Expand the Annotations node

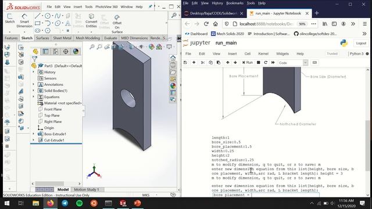(34, 84)
